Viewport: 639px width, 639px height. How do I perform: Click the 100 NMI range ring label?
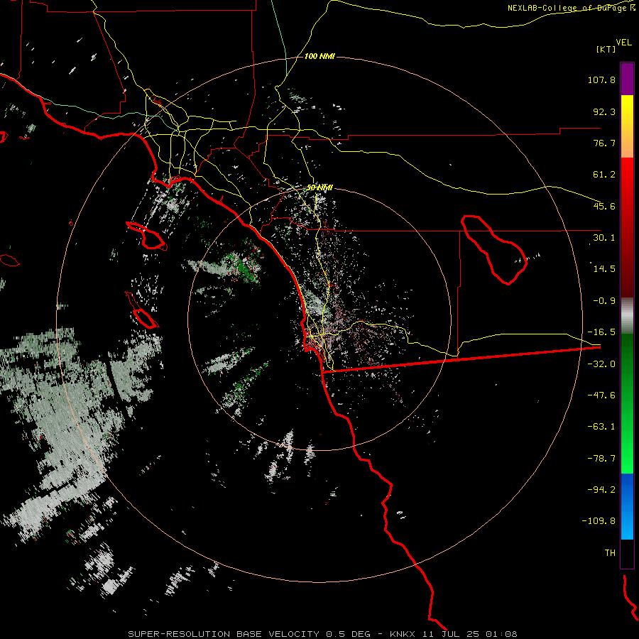pyautogui.click(x=319, y=56)
